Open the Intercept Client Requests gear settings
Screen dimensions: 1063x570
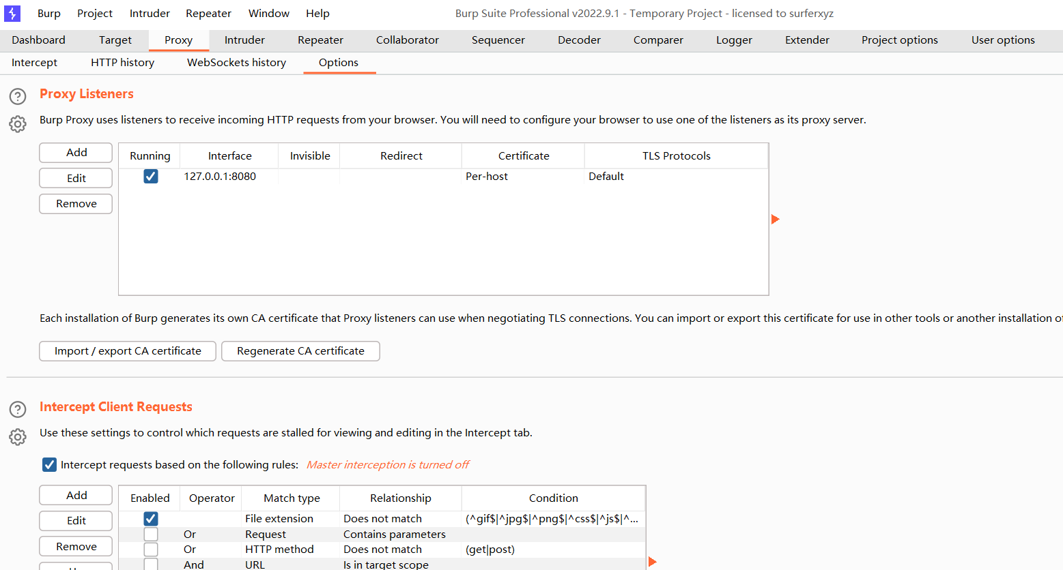pyautogui.click(x=18, y=437)
